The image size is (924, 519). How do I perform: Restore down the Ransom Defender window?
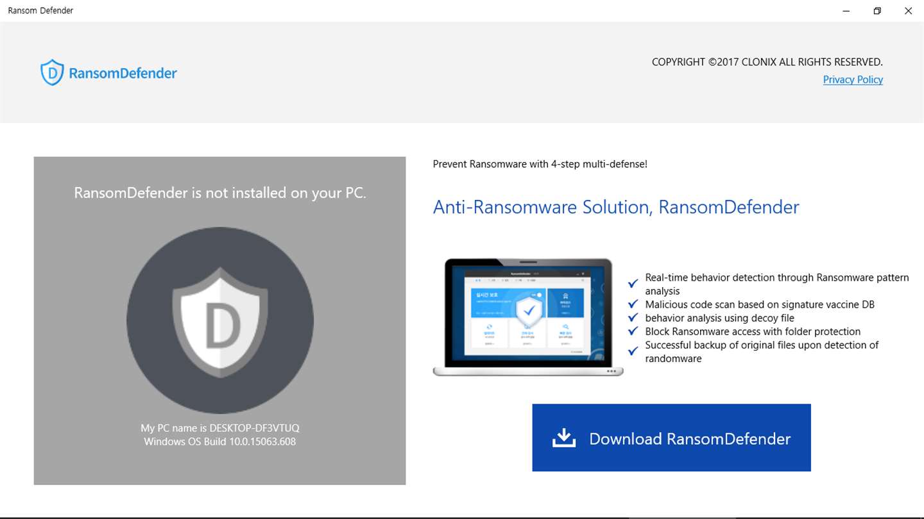pyautogui.click(x=877, y=10)
